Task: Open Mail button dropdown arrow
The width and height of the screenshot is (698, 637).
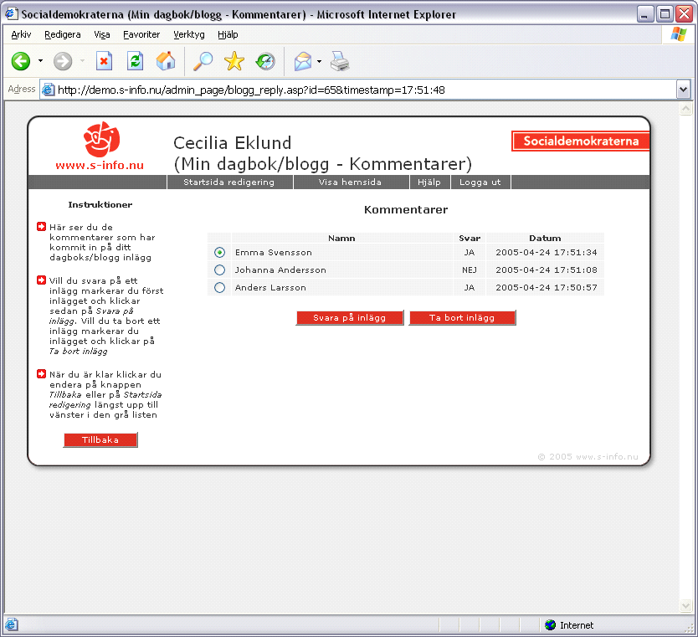Action: (319, 61)
